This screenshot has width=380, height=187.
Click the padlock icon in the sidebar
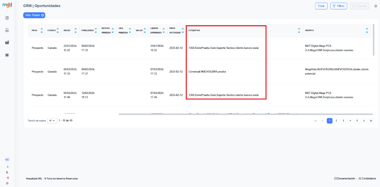click(7, 30)
